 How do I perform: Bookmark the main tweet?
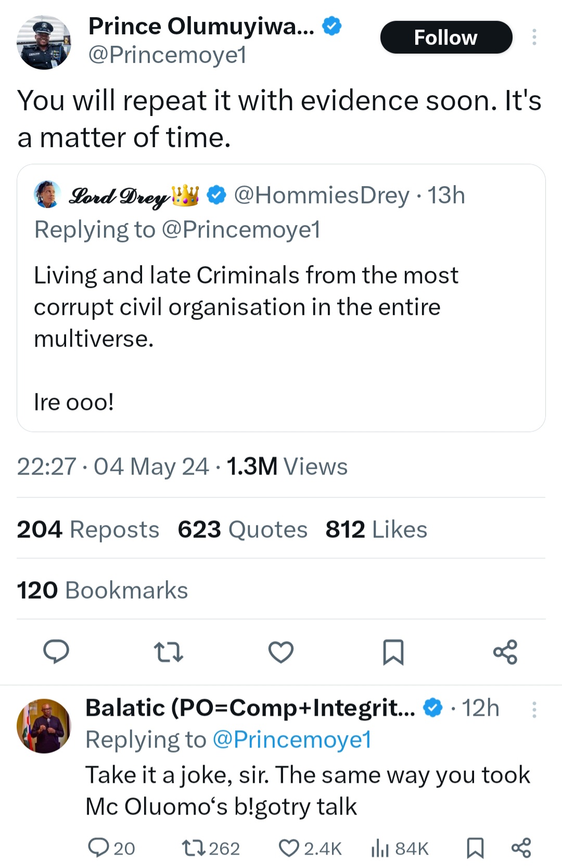pos(393,652)
